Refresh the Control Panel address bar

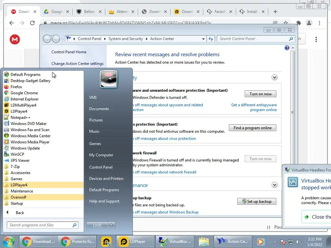coord(211,39)
